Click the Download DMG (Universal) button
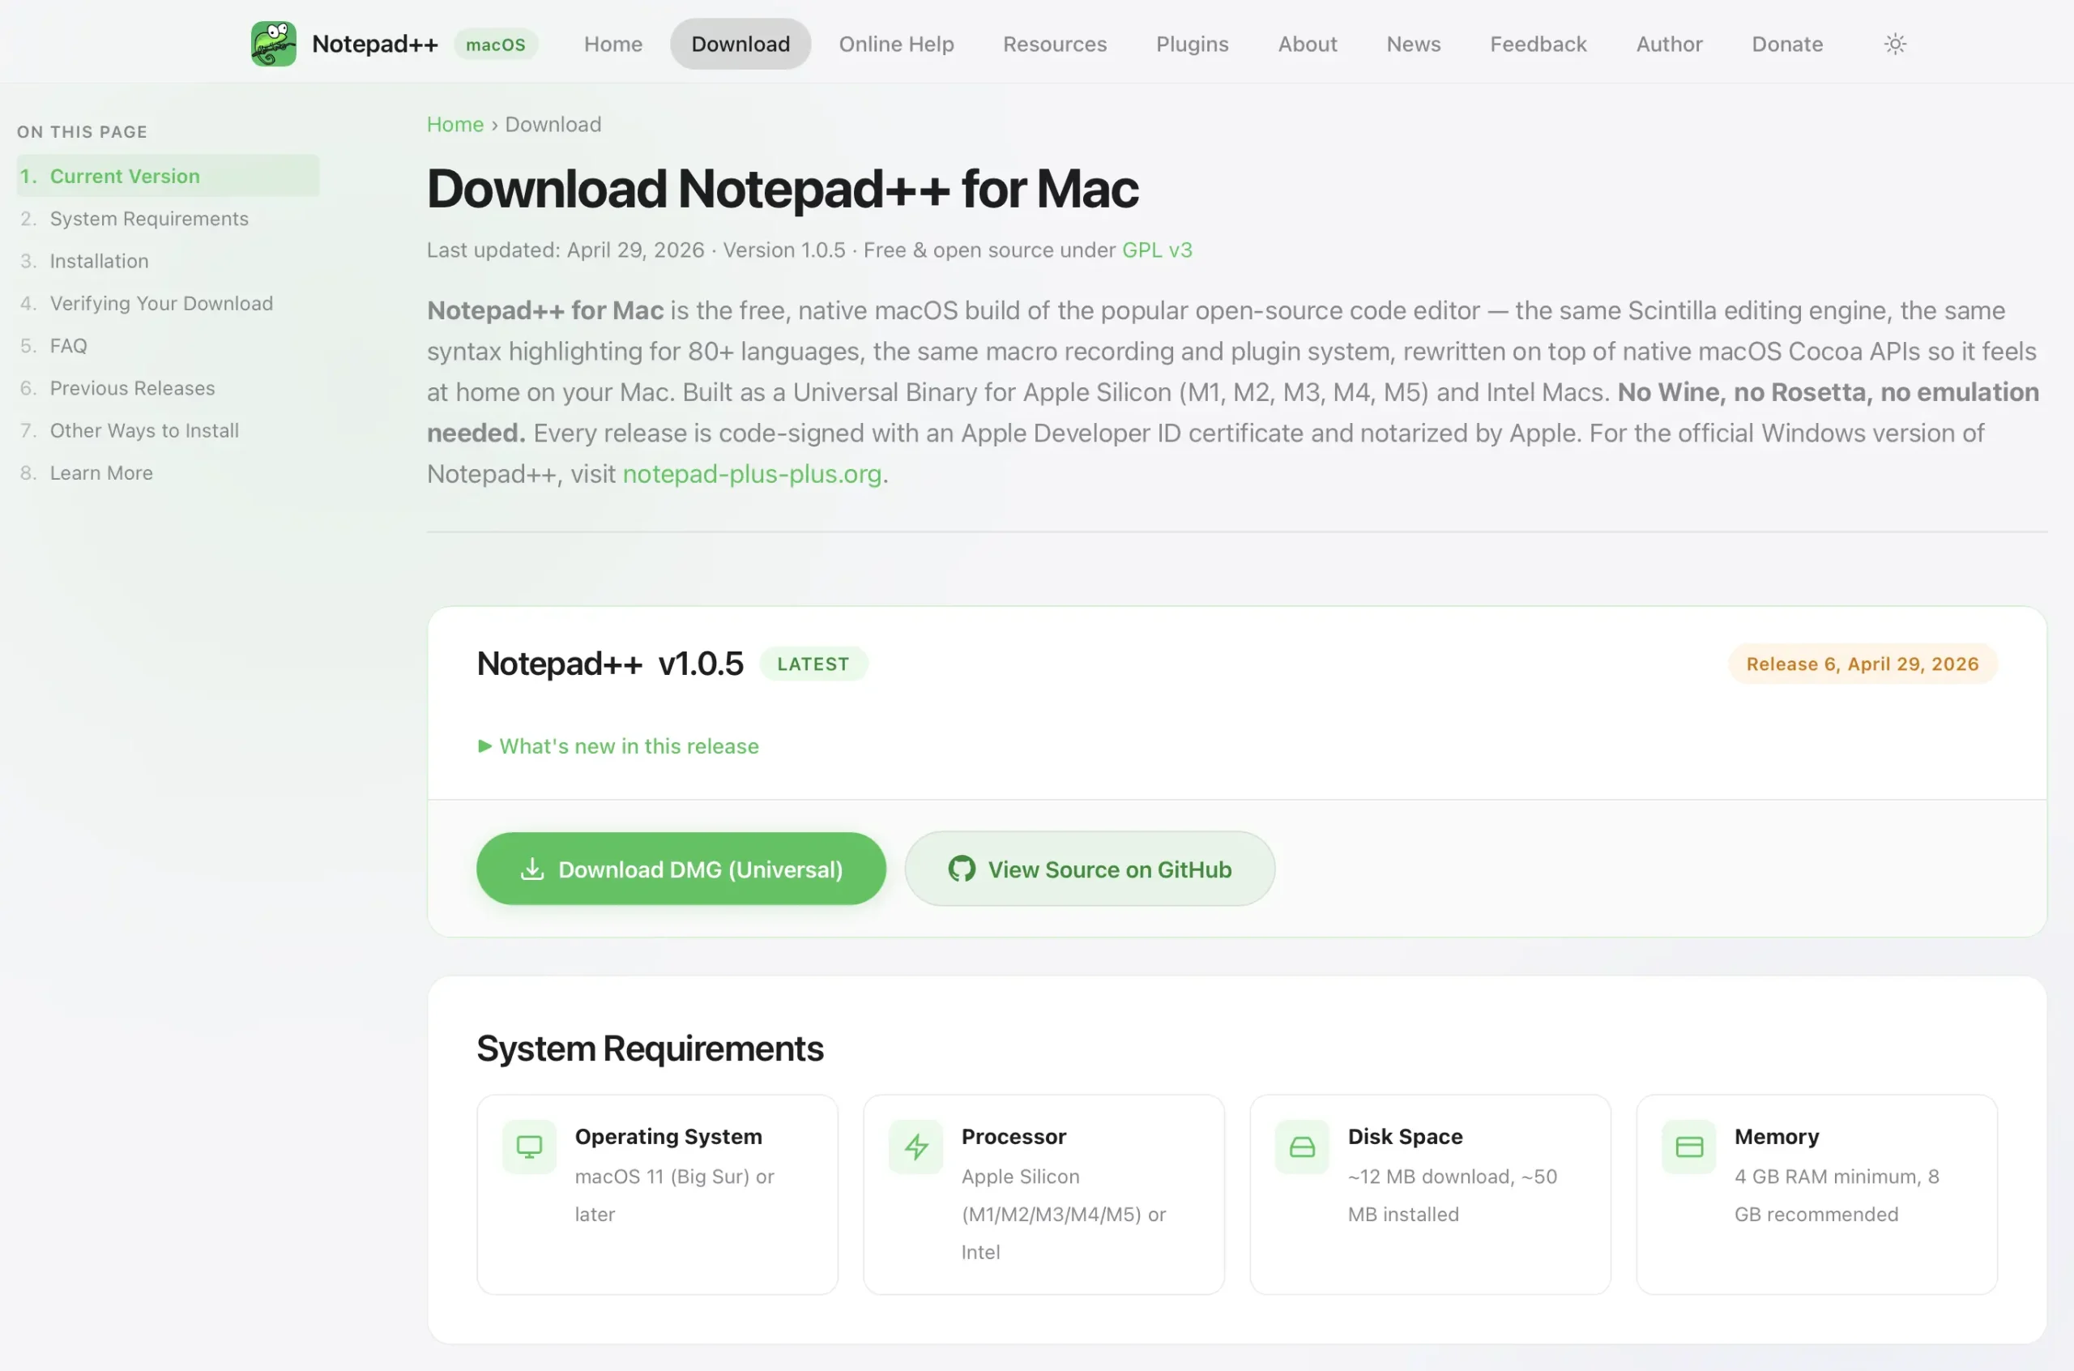Screen dimensions: 2074x1371 681,869
